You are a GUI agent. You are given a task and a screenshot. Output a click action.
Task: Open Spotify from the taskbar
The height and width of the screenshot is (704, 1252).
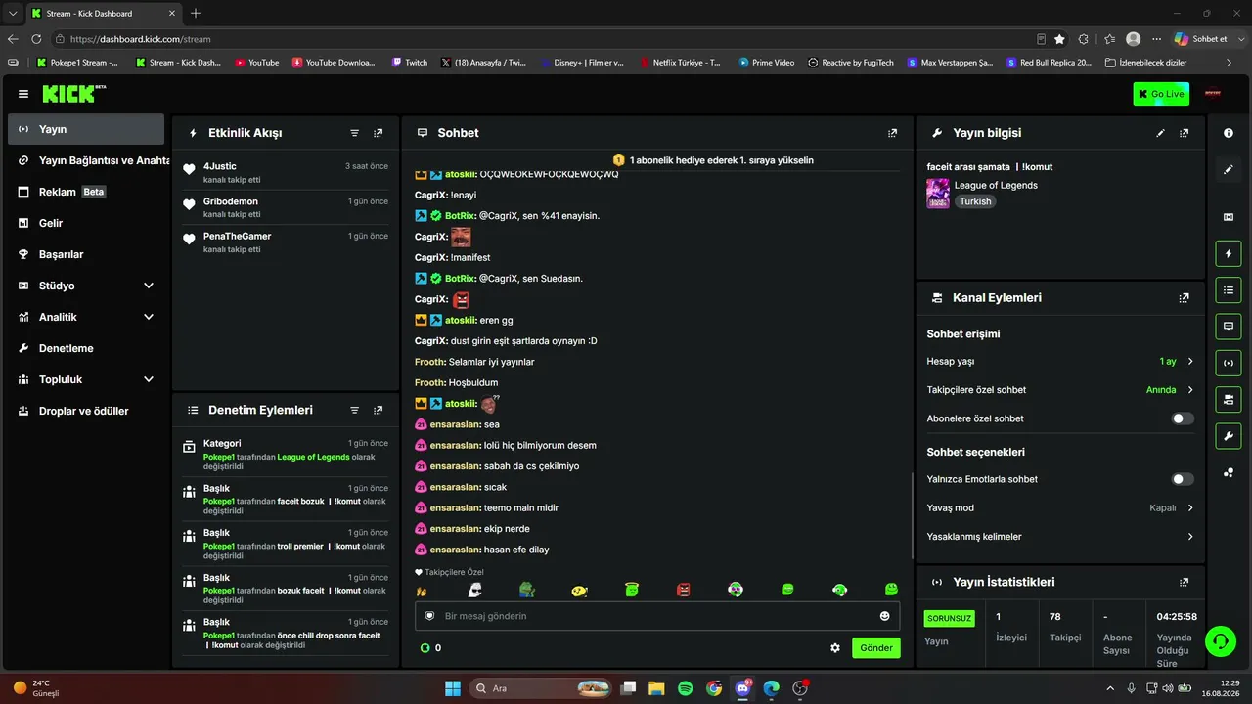click(x=685, y=688)
